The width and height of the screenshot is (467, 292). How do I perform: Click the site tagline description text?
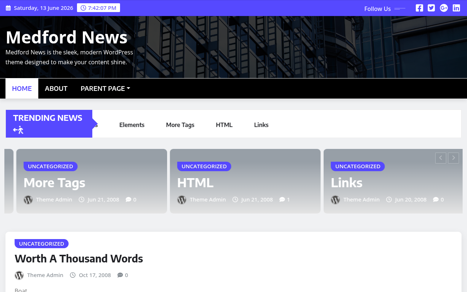[69, 57]
